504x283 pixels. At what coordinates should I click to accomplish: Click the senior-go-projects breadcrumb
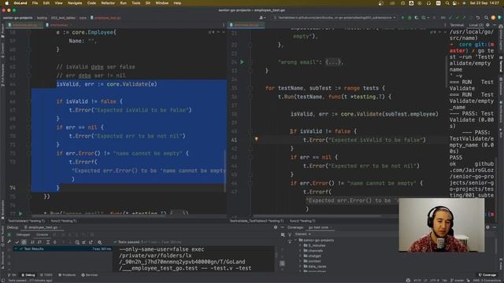point(17,17)
